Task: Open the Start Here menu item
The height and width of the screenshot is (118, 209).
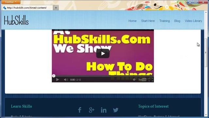Action: (x=148, y=21)
